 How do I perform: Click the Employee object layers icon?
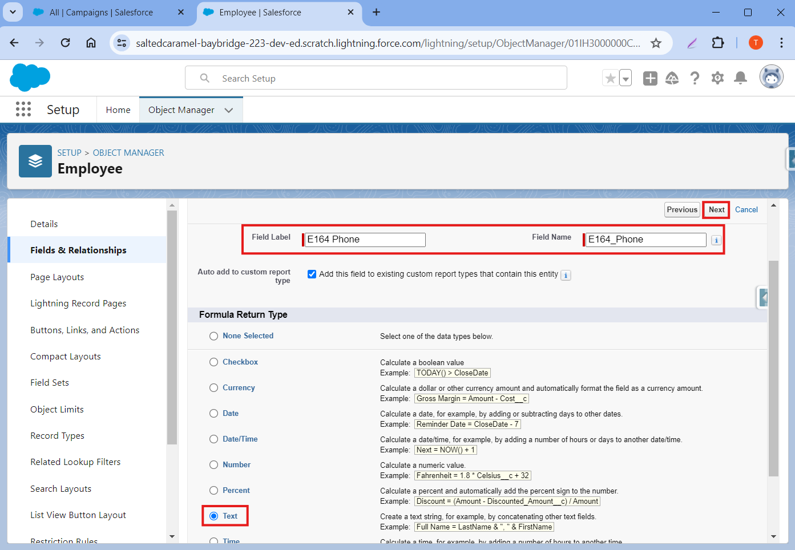click(x=35, y=161)
